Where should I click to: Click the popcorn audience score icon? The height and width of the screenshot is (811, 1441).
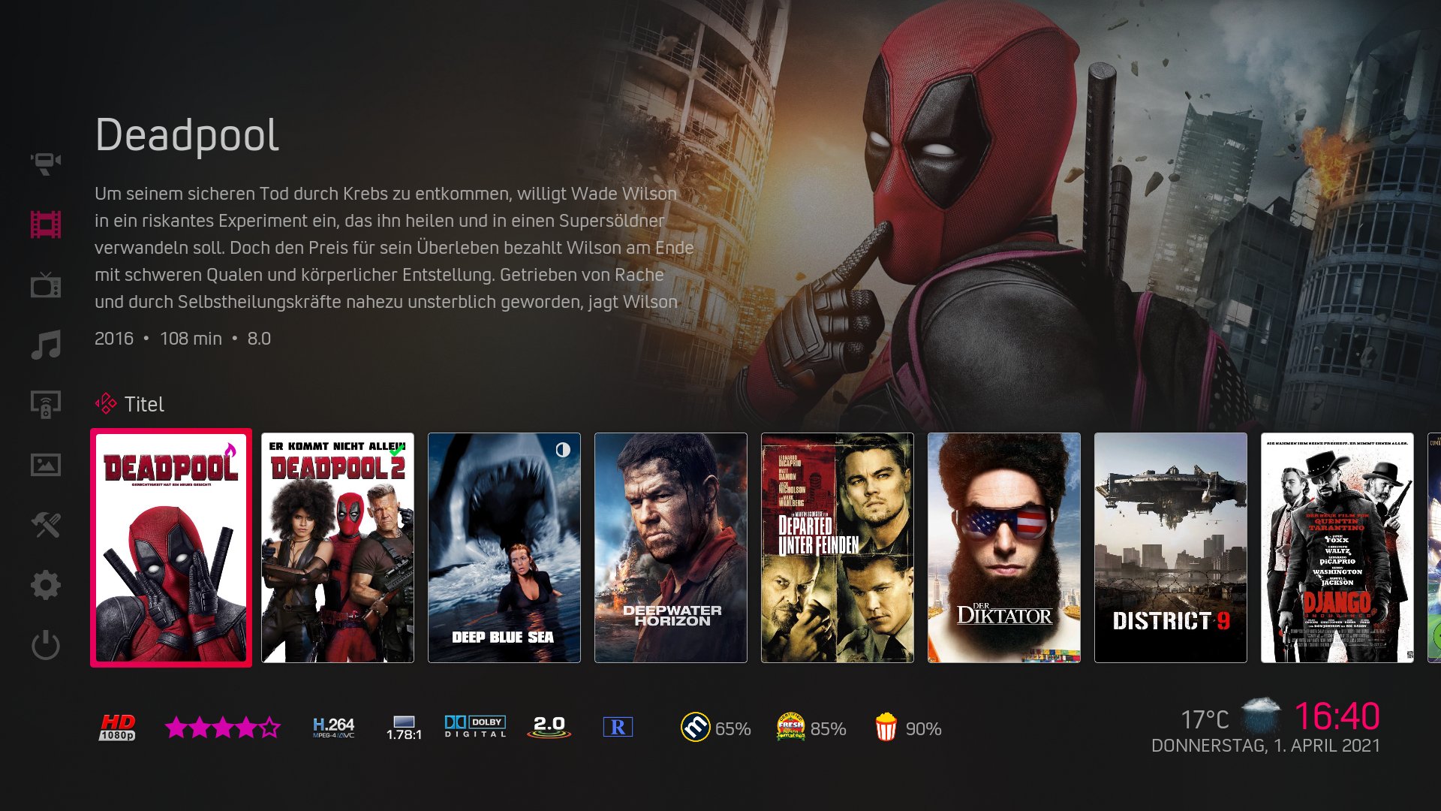coord(886,727)
